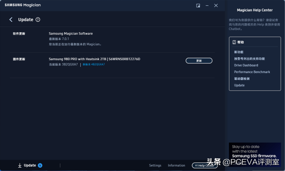Viewport: 285px width, 171px height.
Task: Switch Magician to mini-window mode
Action: coord(198,6)
